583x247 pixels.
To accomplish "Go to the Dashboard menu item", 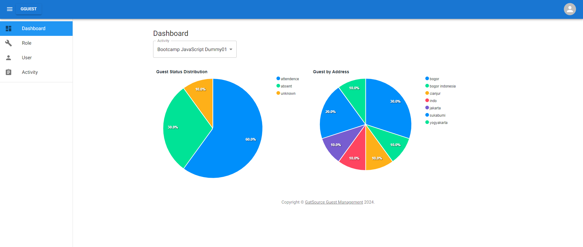I will coord(36,29).
